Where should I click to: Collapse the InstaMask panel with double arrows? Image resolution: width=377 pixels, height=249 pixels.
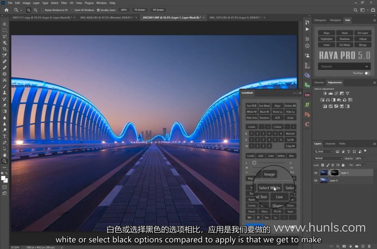(294, 93)
